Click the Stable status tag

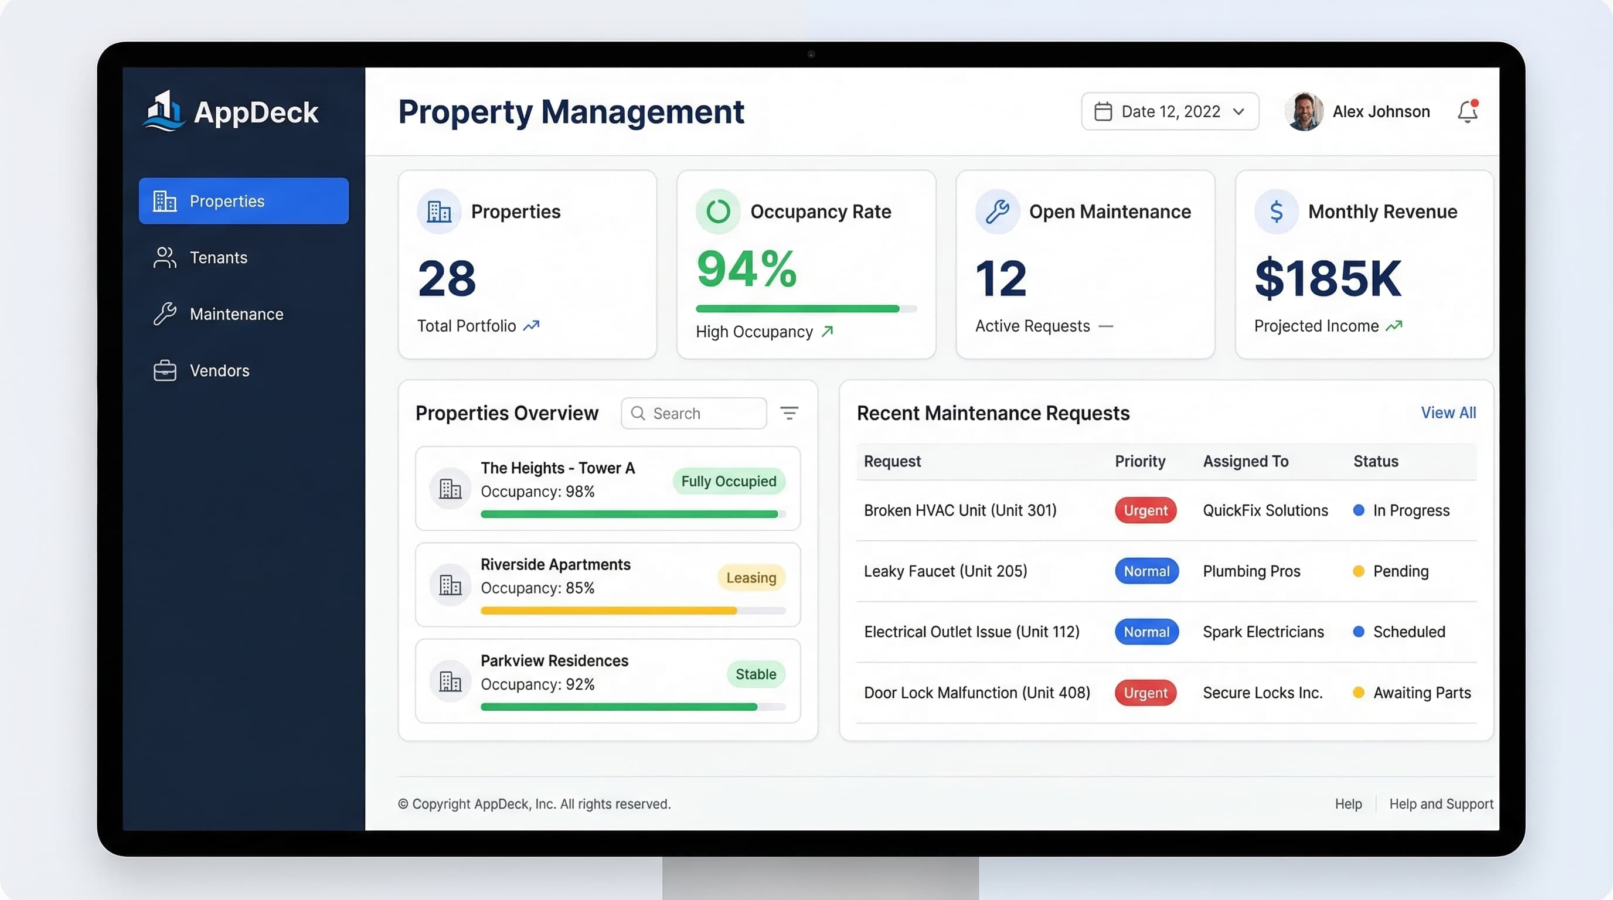pos(756,673)
